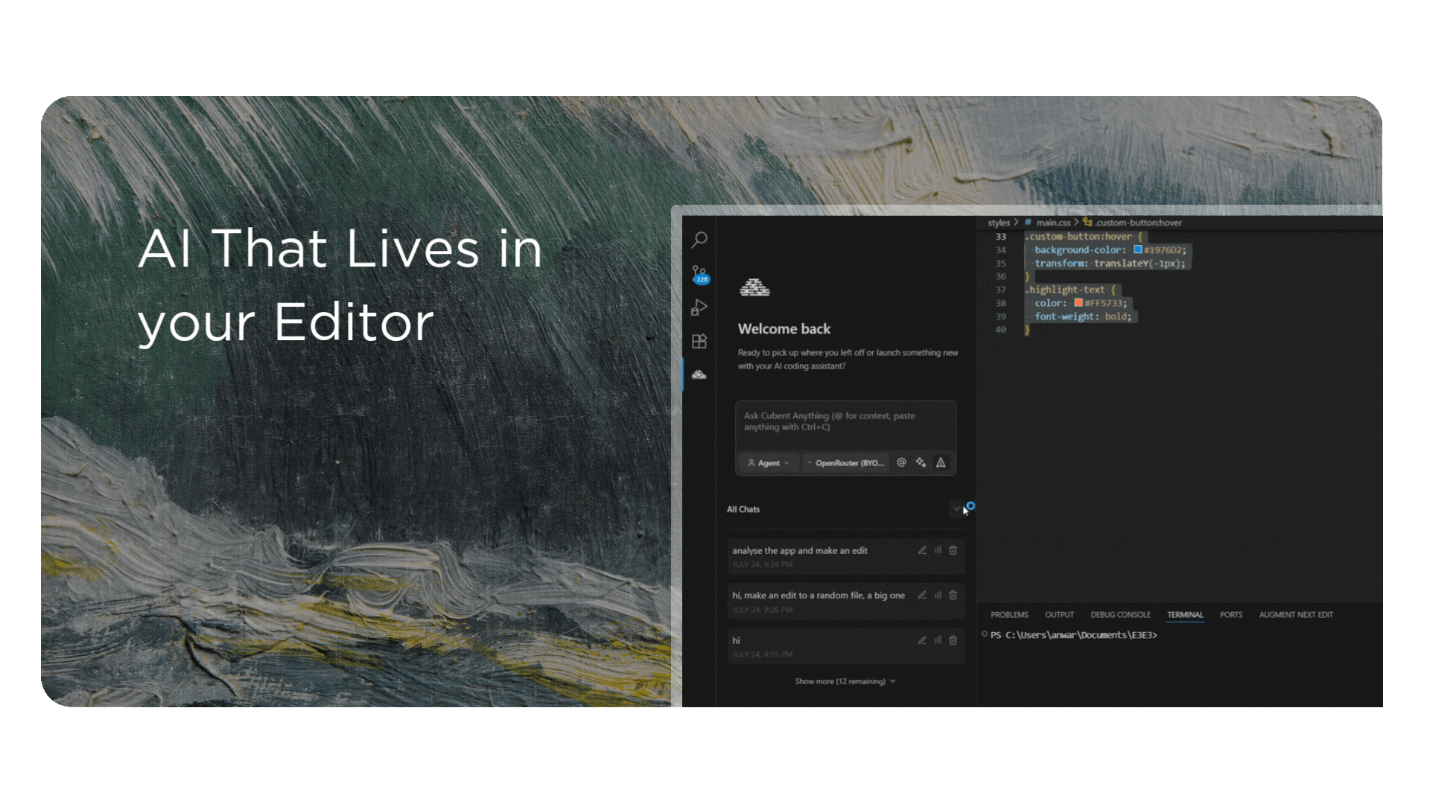Rename the 'hi' chat with pencil icon
The height and width of the screenshot is (804, 1430).
click(x=922, y=640)
